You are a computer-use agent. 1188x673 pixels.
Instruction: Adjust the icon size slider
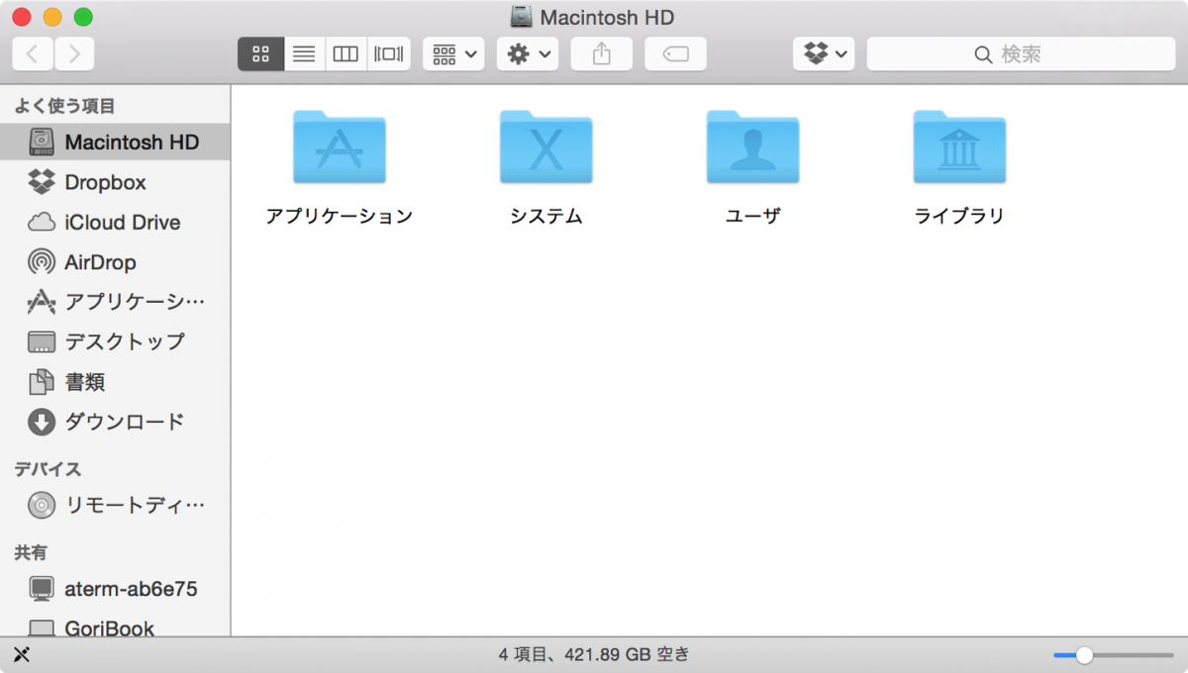pyautogui.click(x=1085, y=654)
